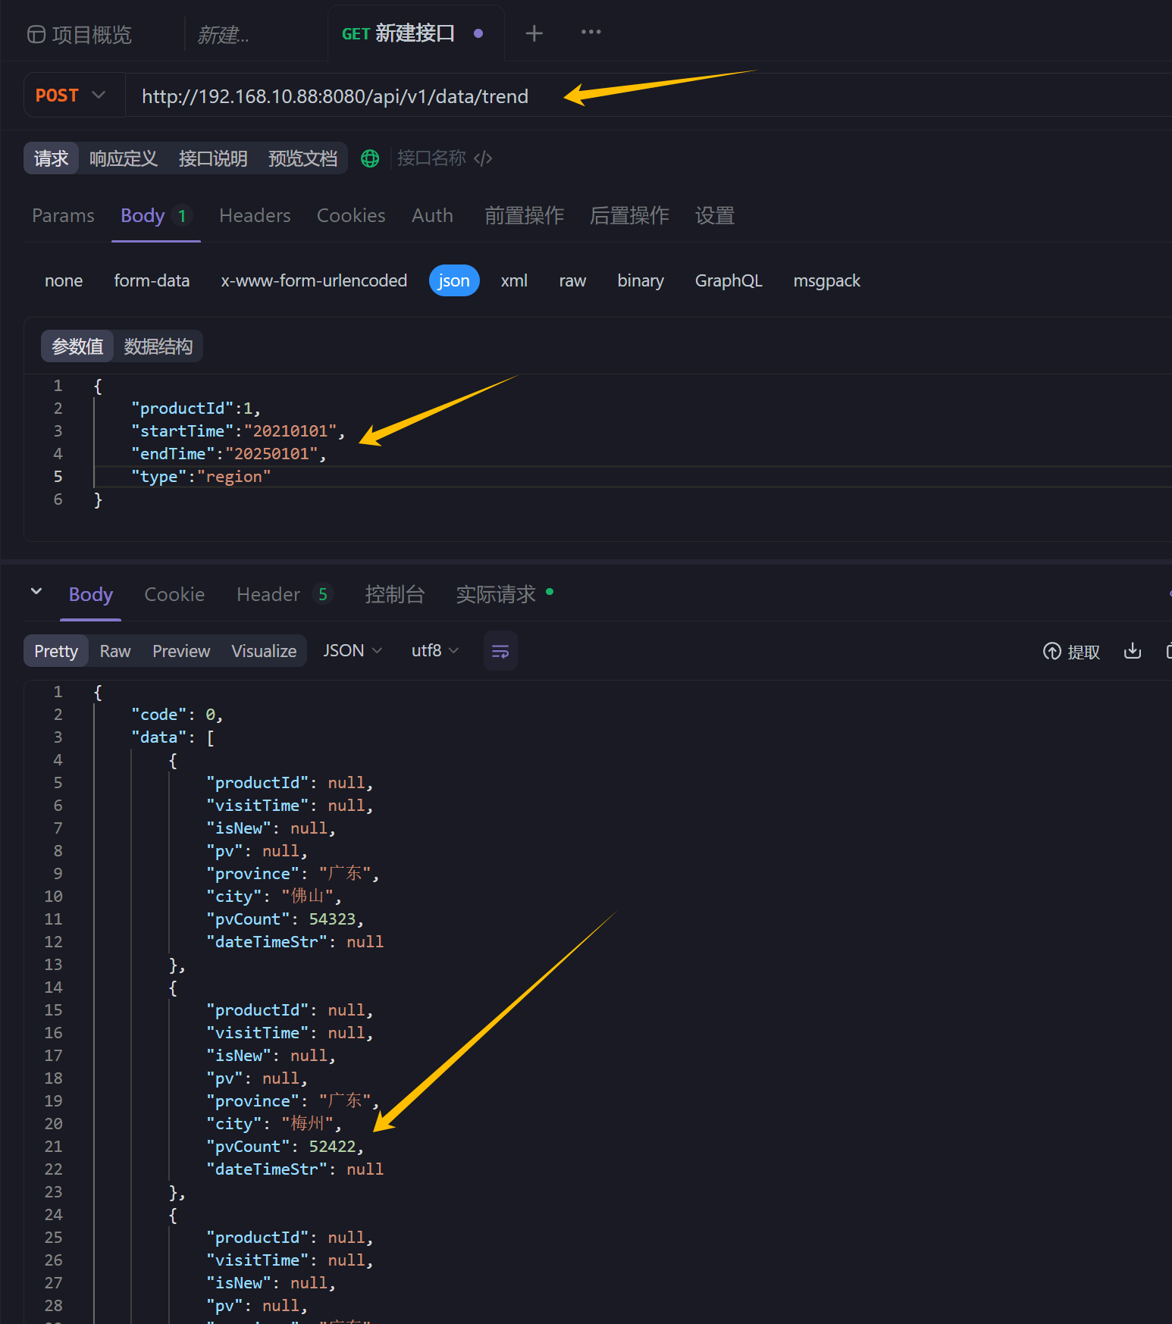
Task: Select Pretty response view
Action: coord(56,651)
